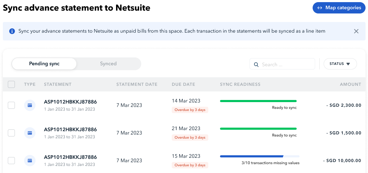368x173 pixels.
Task: Click amount - SGD 2,300.00
Action: (344, 105)
